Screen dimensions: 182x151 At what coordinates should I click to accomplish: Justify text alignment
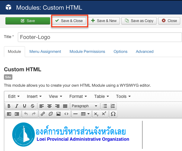pos(65,106)
